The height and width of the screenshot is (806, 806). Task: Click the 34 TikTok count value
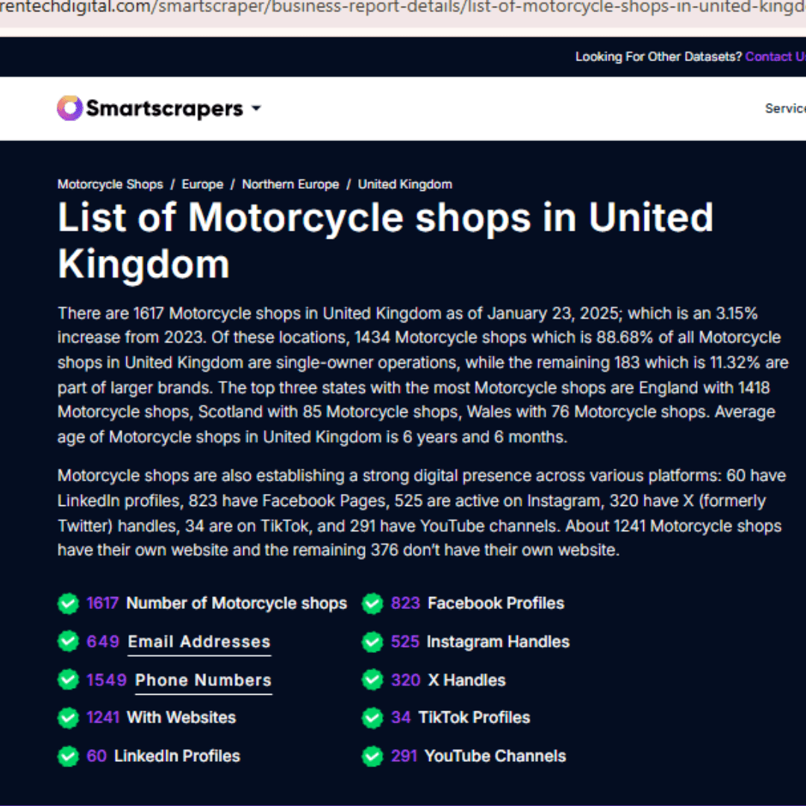tap(401, 718)
